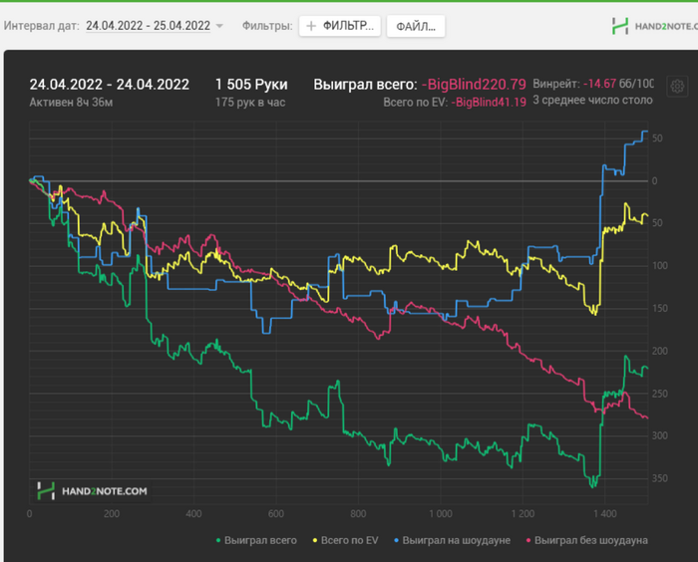Click winrate value -14.67
This screenshot has width=698, height=562.
tap(599, 84)
